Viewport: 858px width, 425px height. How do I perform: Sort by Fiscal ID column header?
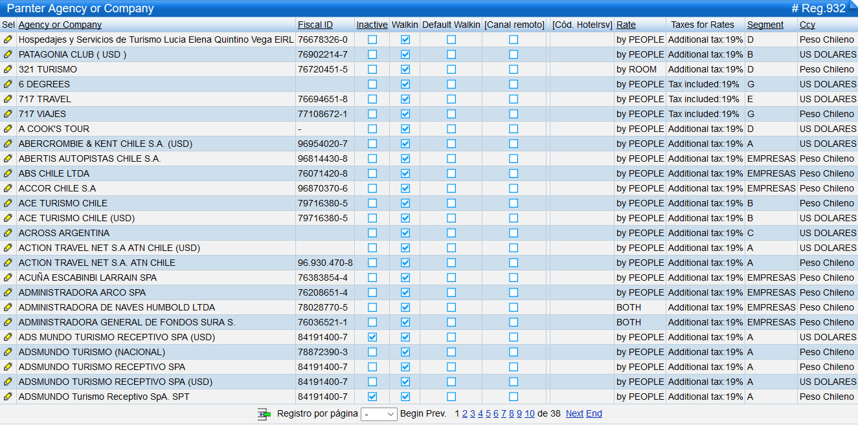(315, 25)
